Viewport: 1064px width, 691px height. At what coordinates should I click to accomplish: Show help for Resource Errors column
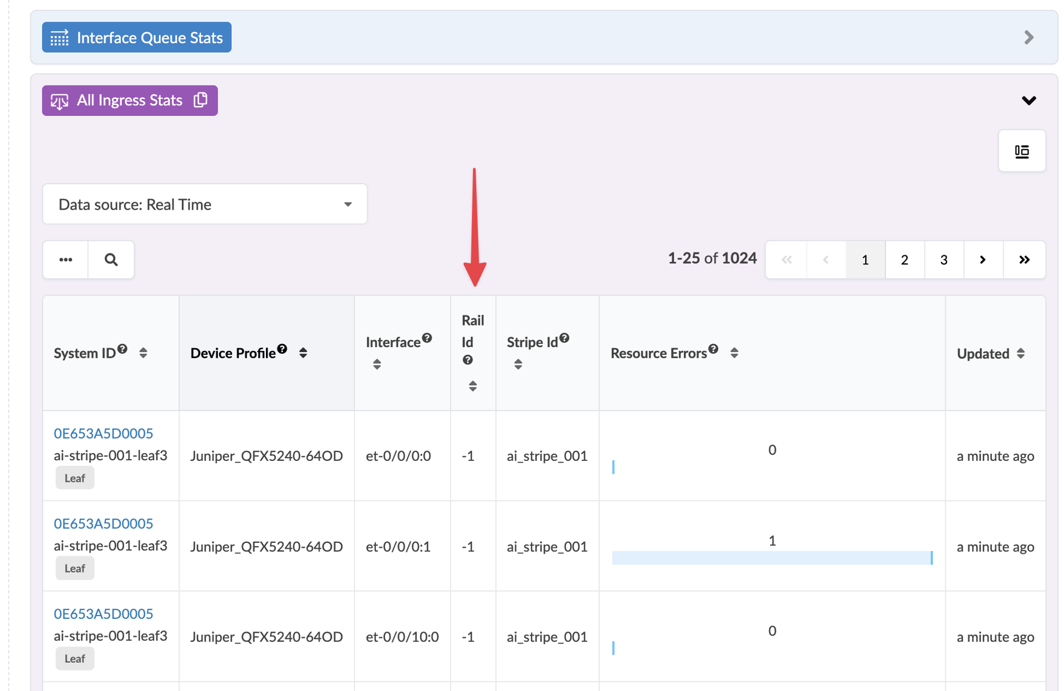(713, 349)
